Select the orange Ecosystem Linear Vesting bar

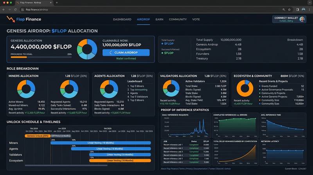120,161
